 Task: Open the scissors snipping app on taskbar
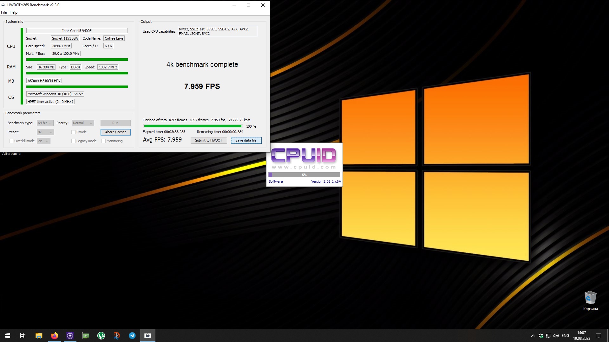click(117, 336)
